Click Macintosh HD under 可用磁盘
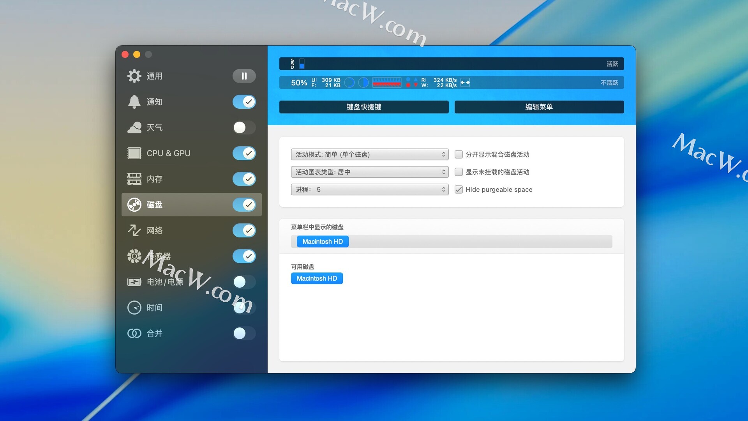 point(317,278)
